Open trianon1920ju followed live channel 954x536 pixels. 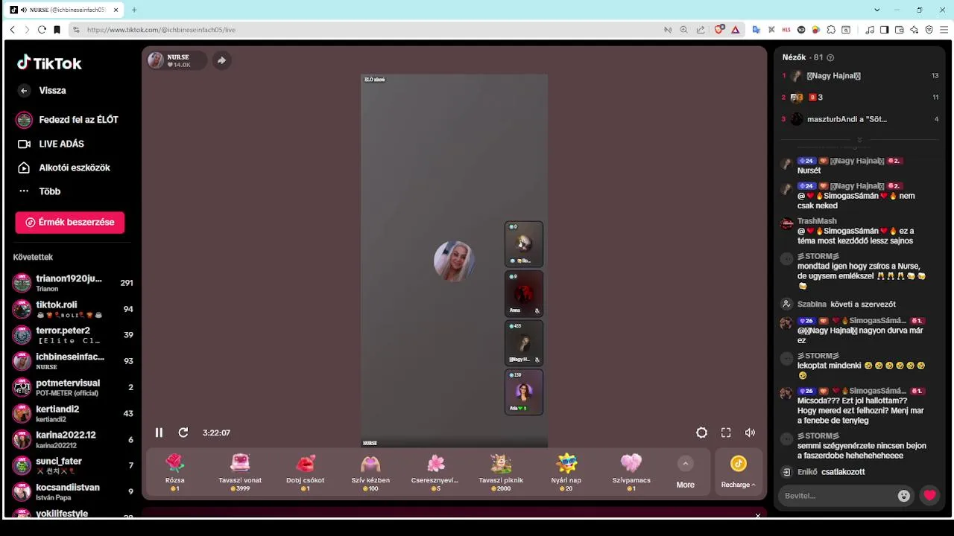point(73,283)
